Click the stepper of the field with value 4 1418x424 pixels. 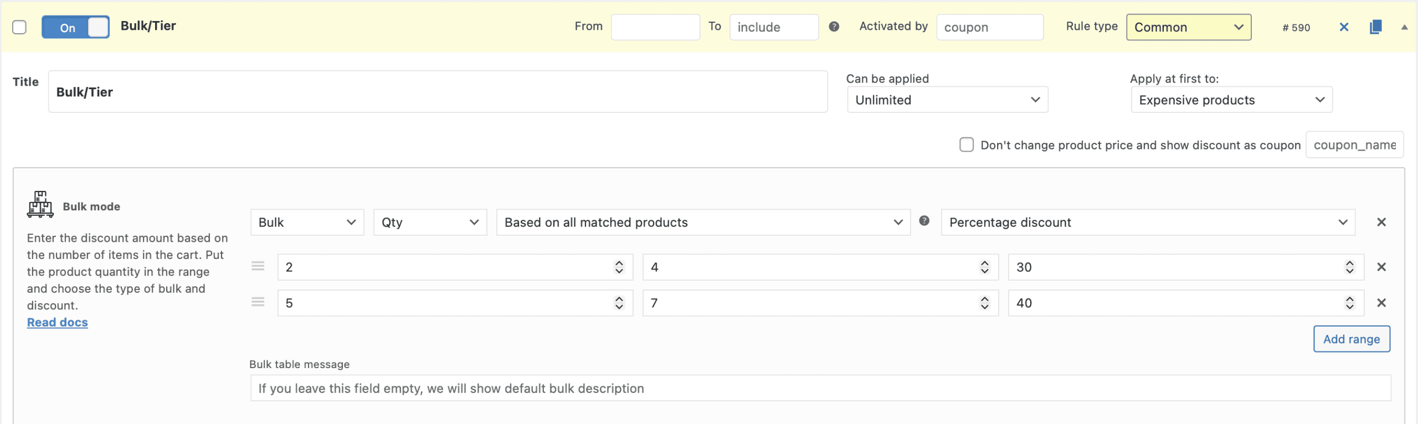click(x=984, y=267)
